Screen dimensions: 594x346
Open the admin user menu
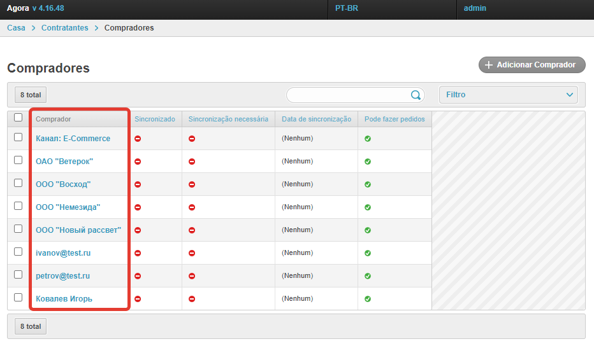[x=475, y=8]
